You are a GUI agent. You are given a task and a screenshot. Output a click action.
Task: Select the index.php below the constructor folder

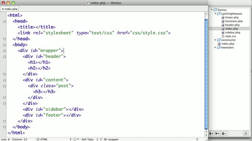point(228,43)
